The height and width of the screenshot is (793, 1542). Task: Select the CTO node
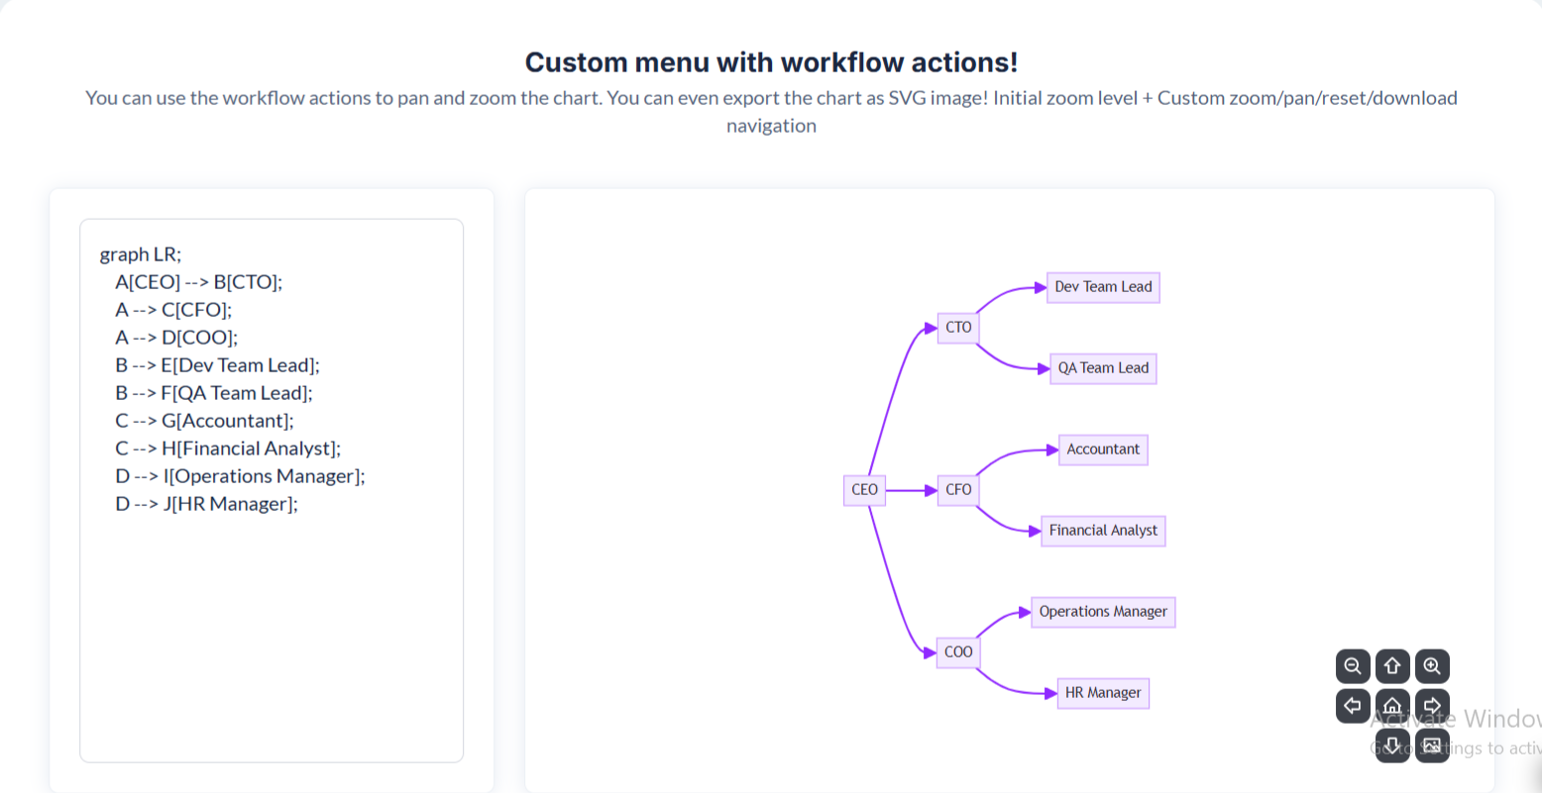[x=958, y=328]
